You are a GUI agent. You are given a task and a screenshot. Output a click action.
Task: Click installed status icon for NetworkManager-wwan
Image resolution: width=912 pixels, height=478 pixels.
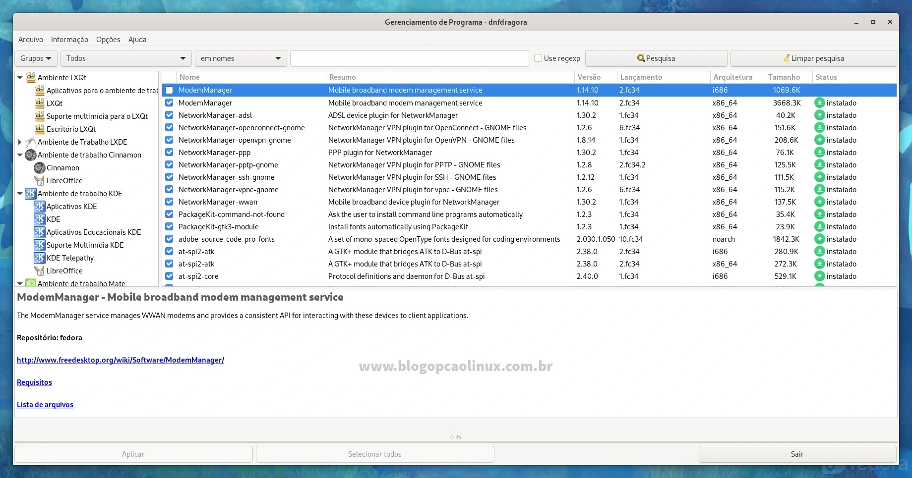tap(820, 202)
